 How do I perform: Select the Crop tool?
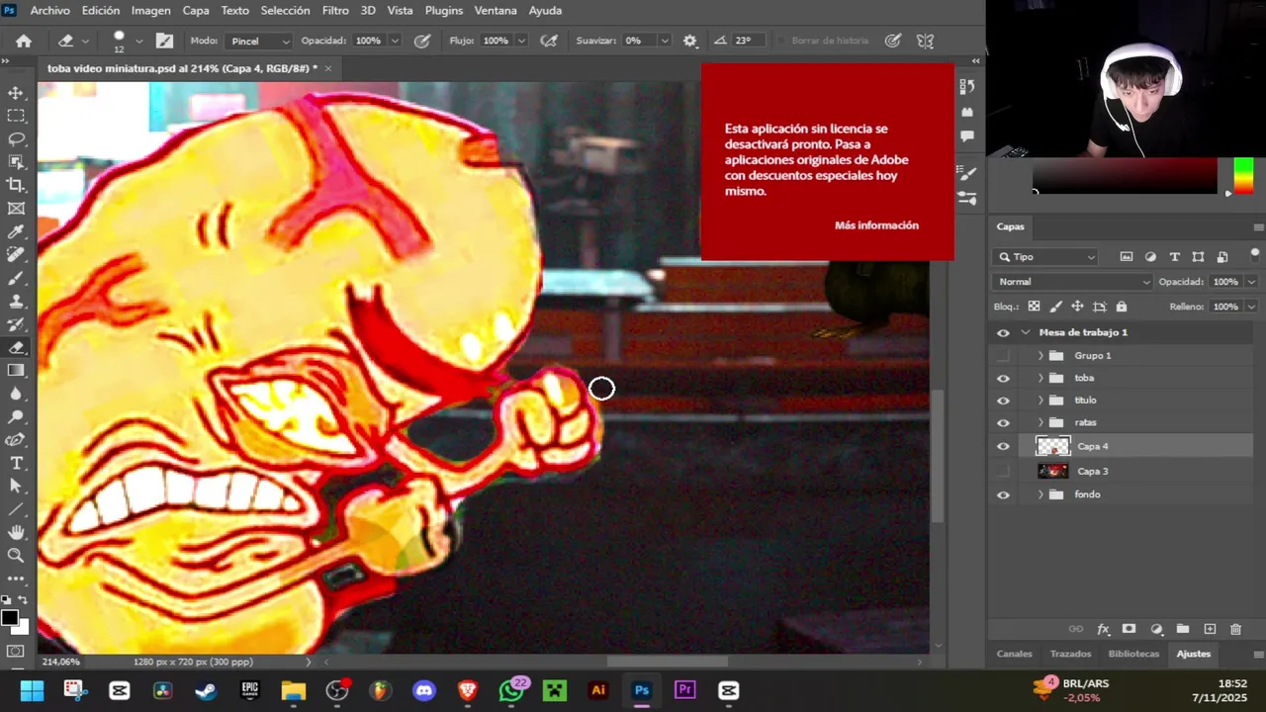16,185
